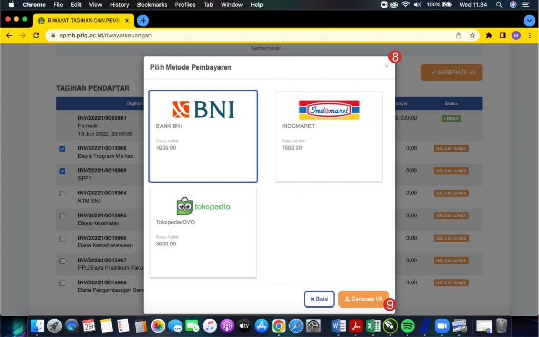This screenshot has width=539, height=337.
Task: Open the View menu
Action: click(95, 5)
